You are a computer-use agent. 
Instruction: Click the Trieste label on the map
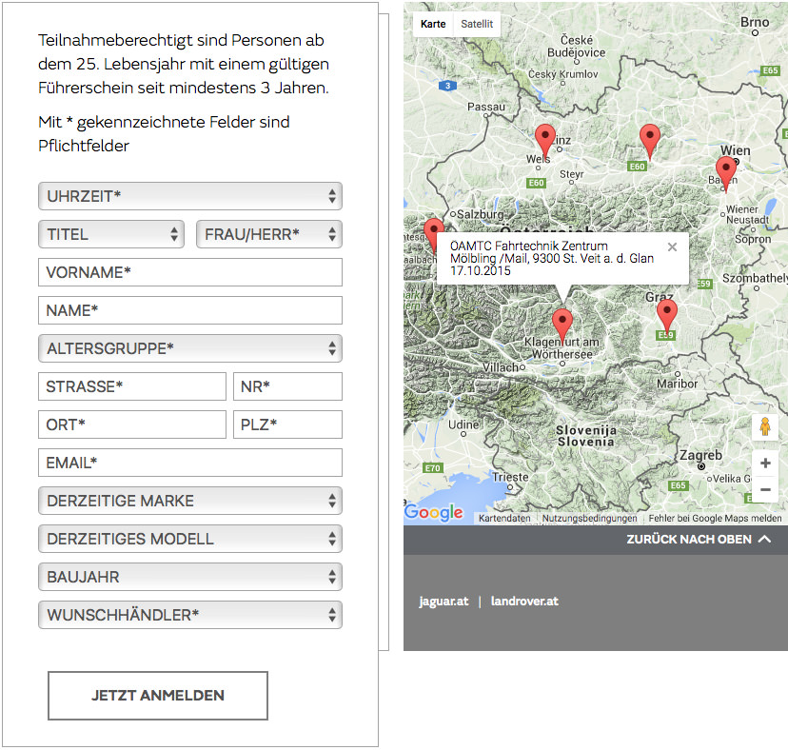pos(510,477)
